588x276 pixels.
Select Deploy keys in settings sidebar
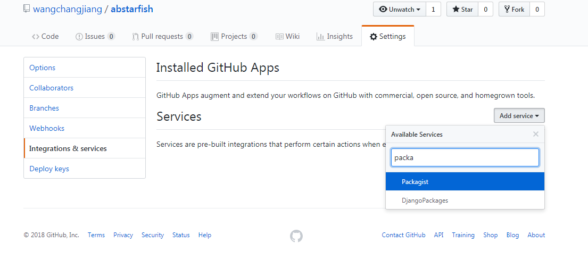tap(85, 169)
